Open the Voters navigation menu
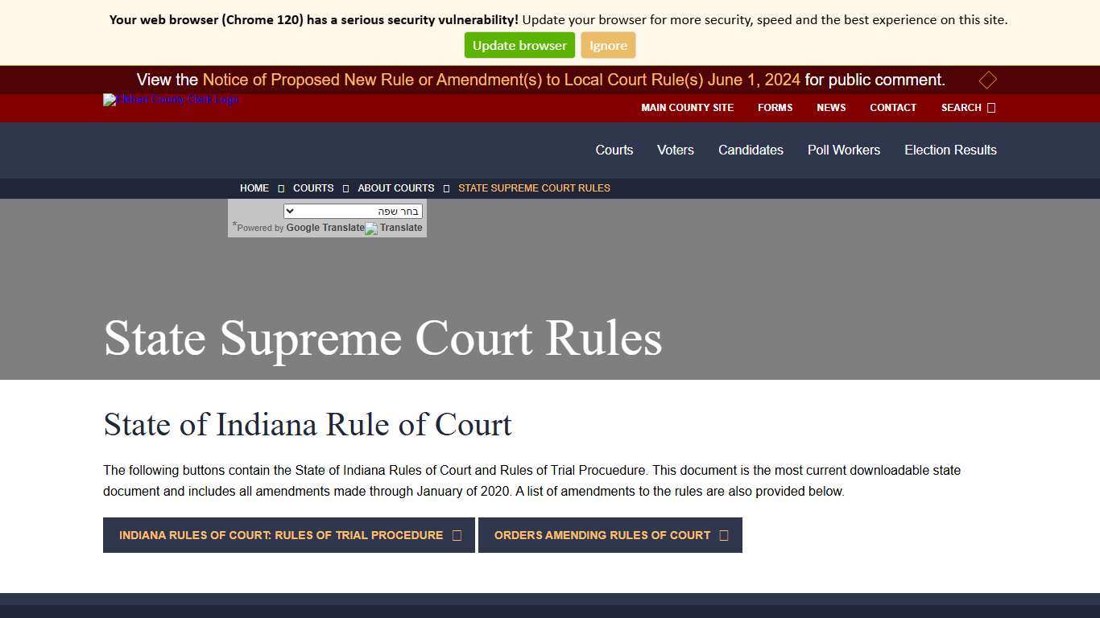The image size is (1100, 618). coord(675,150)
